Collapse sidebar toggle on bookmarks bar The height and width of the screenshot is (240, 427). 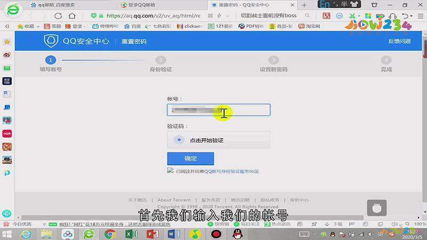tap(7, 26)
